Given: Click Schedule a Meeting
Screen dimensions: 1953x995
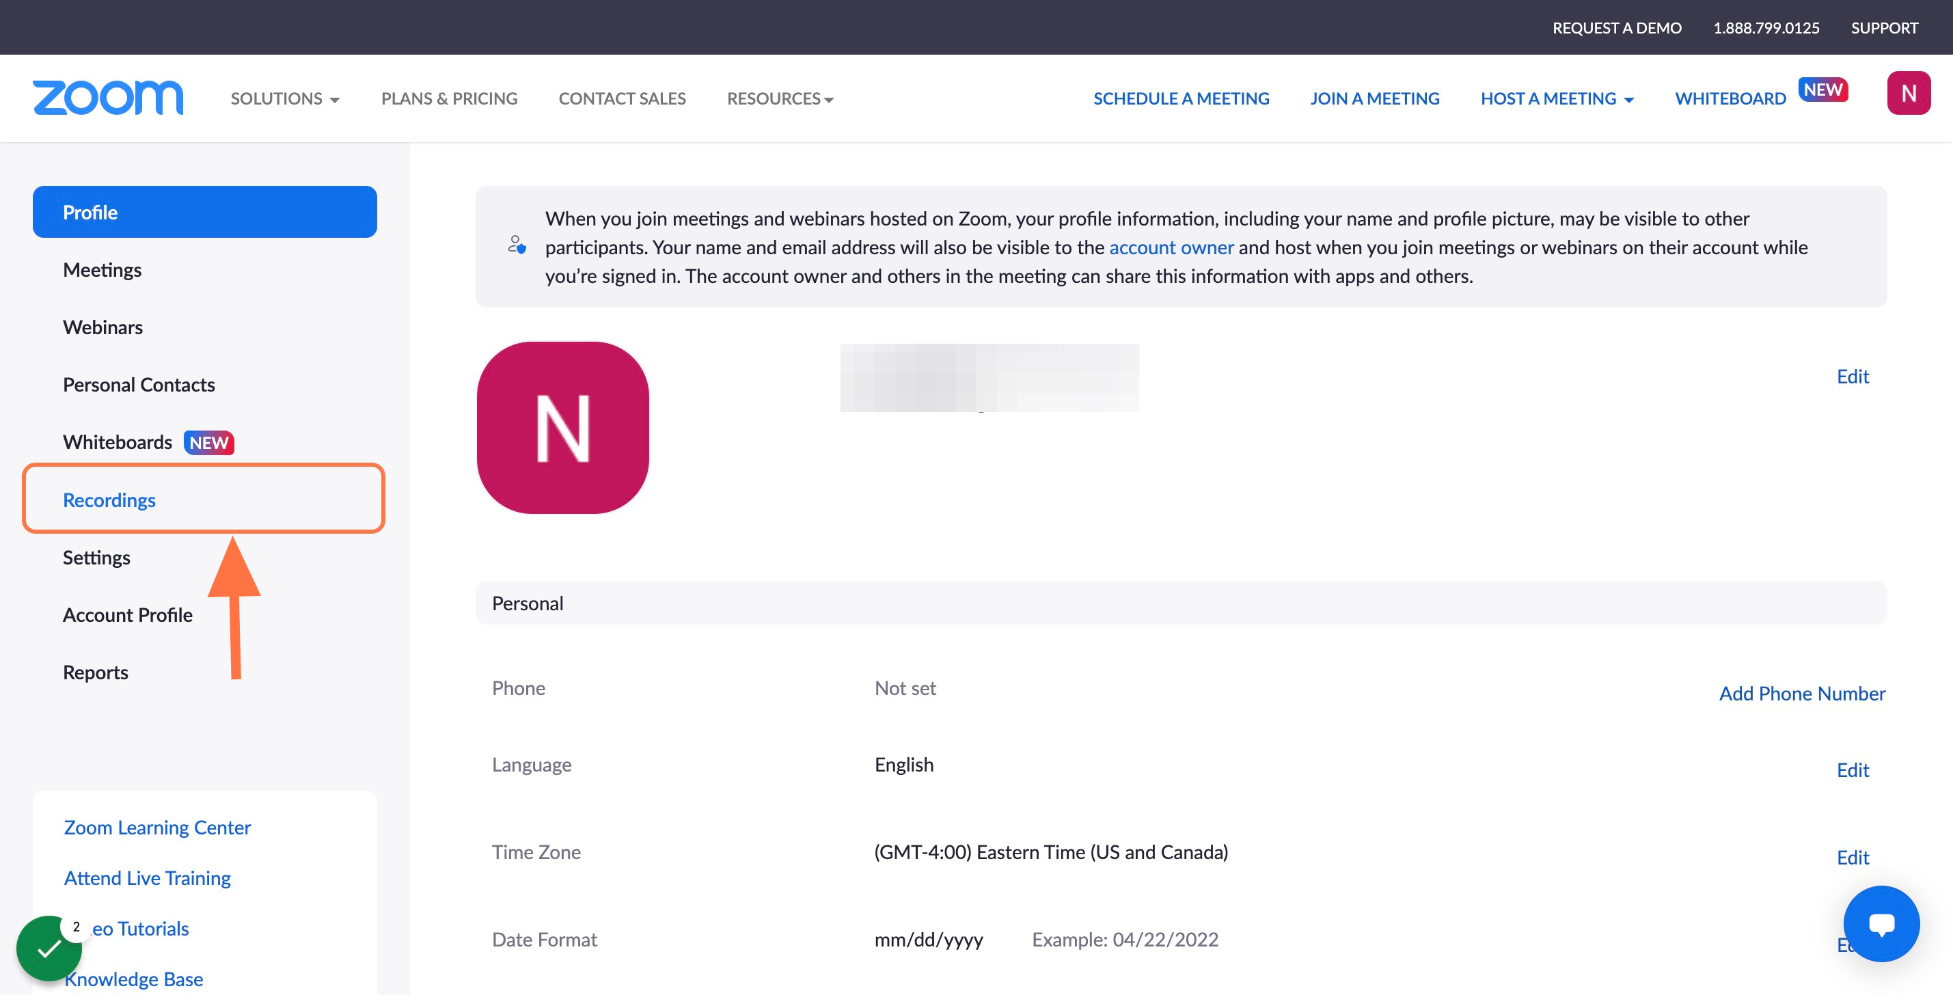Looking at the screenshot, I should [x=1180, y=98].
